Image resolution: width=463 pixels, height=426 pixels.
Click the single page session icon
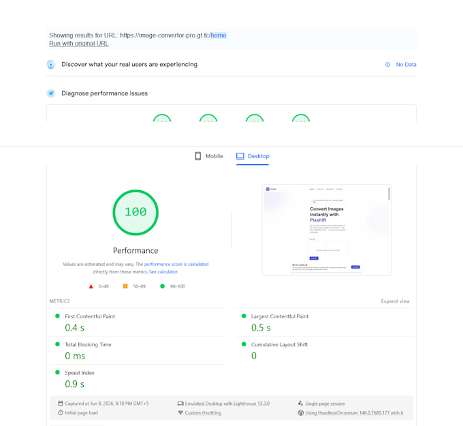click(300, 404)
